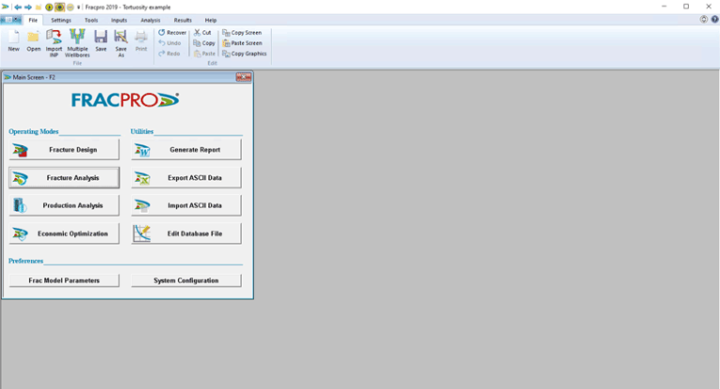Viewport: 720px width, 389px height.
Task: Click Redo in the ribbon
Action: 169,53
